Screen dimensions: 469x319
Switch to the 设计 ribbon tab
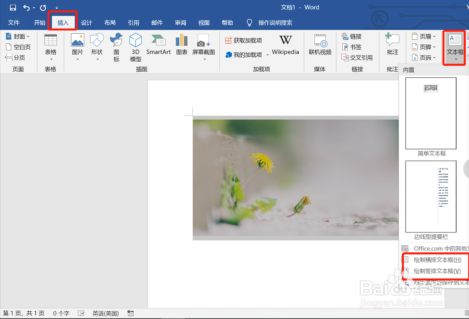point(86,22)
